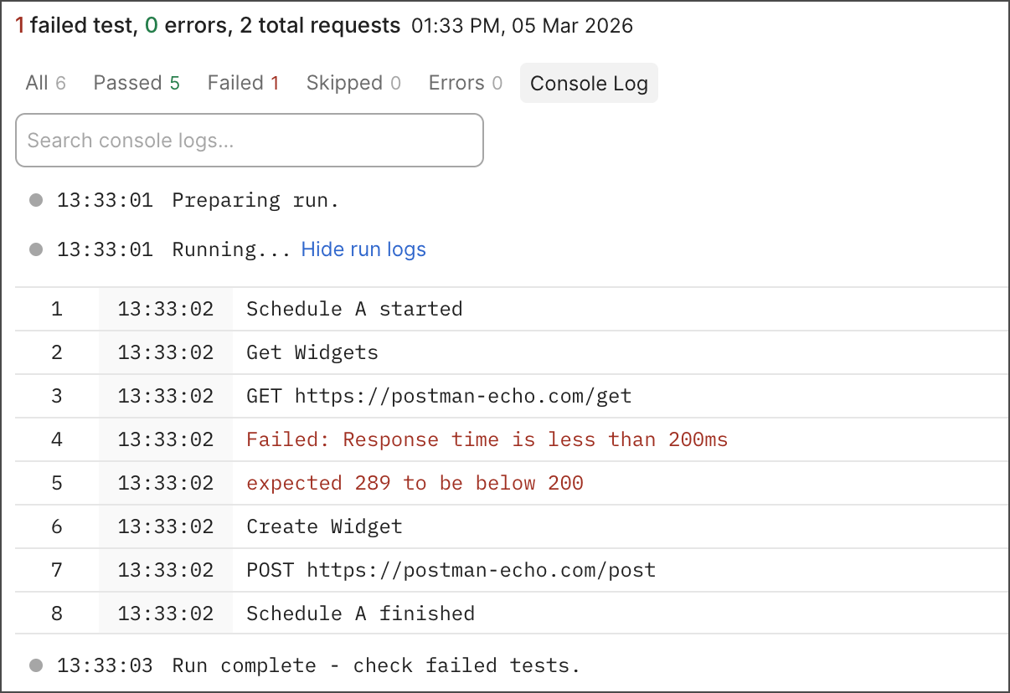The height and width of the screenshot is (693, 1010).
Task: Select the Schedule A finished entry
Action: point(360,613)
